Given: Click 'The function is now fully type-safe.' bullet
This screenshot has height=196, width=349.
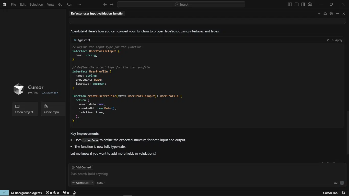Looking at the screenshot, I should (x=100, y=146).
